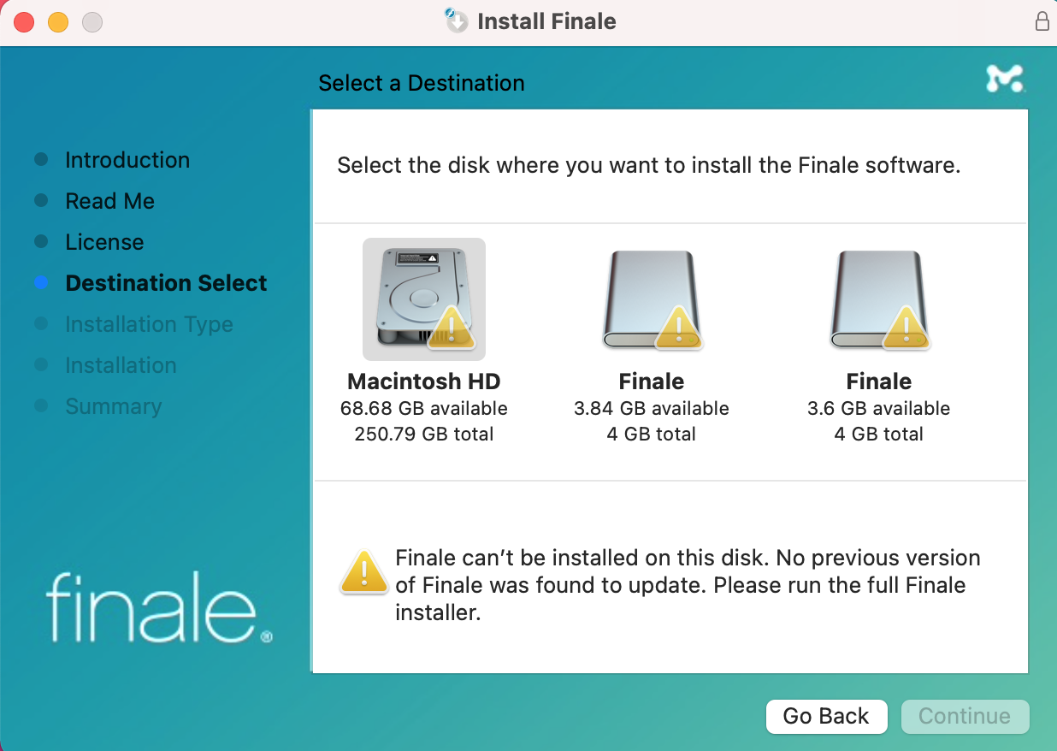Close the Install Finale window
Screen dimensions: 1057x751
pyautogui.click(x=24, y=22)
